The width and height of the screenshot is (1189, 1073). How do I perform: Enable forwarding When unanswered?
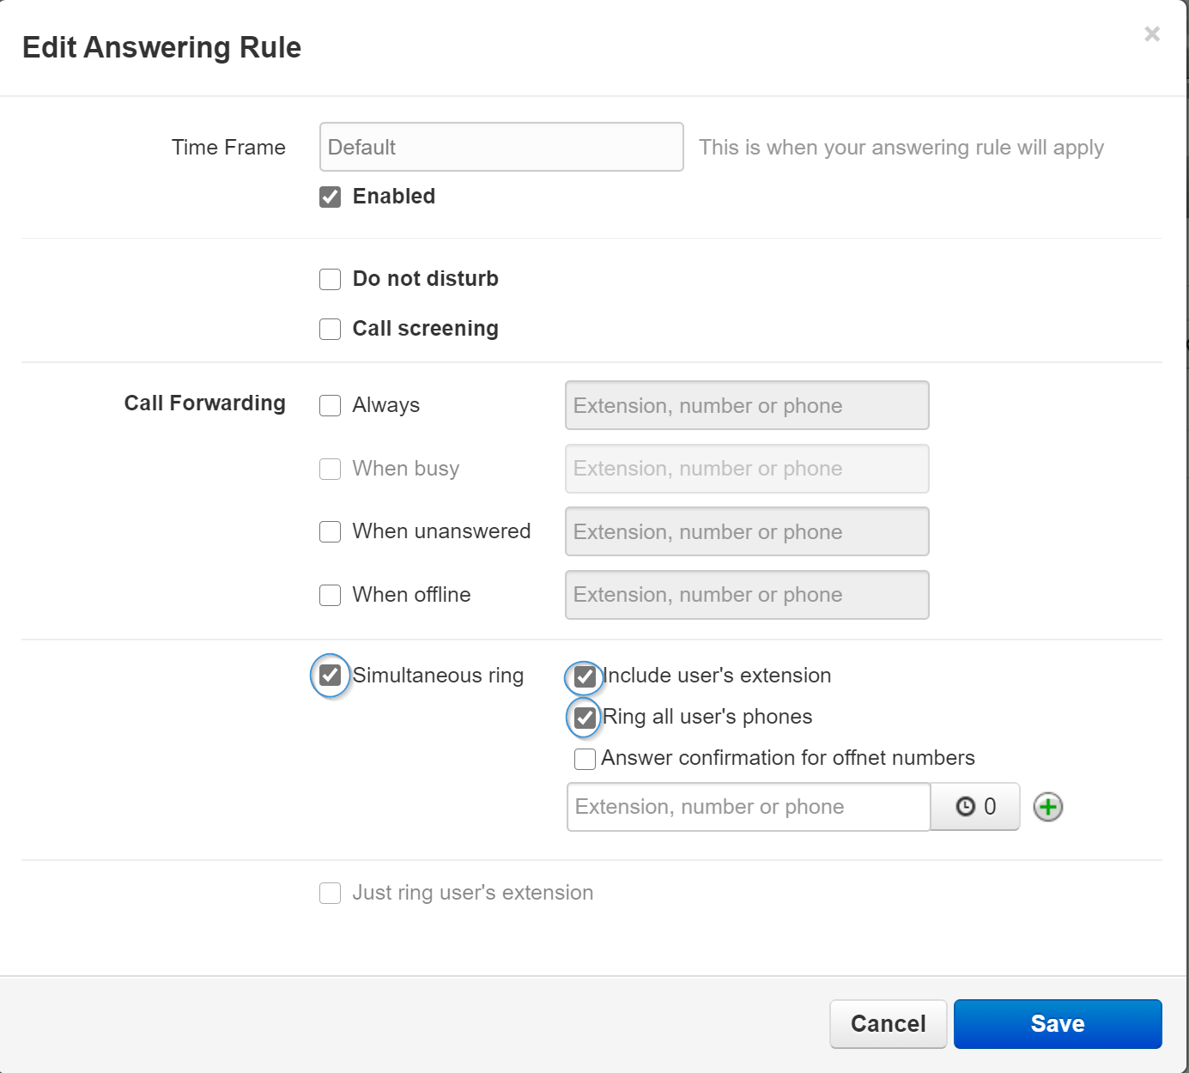331,532
